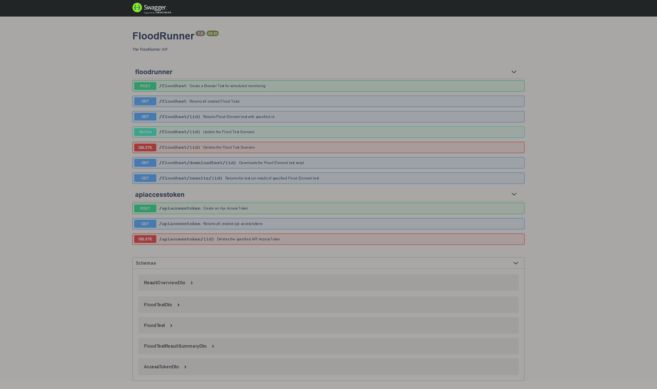
Task: Open GET /floodtest/results/{id} method badge
Action: point(145,178)
